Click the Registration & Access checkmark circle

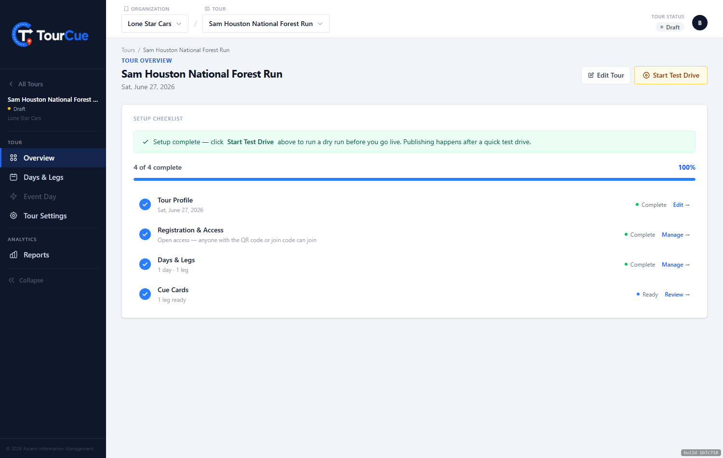point(145,234)
